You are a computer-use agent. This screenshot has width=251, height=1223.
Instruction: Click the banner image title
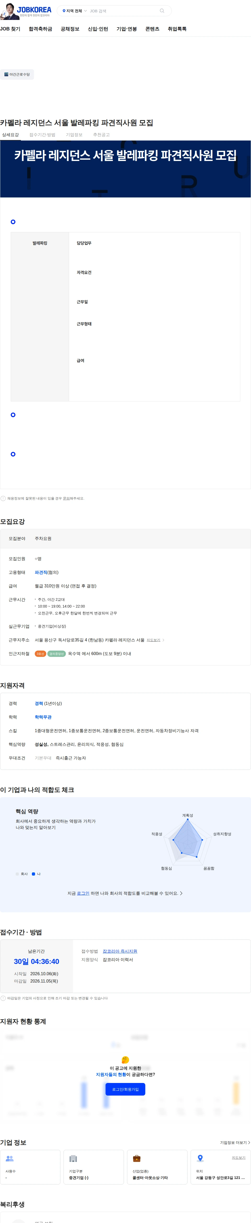click(125, 155)
